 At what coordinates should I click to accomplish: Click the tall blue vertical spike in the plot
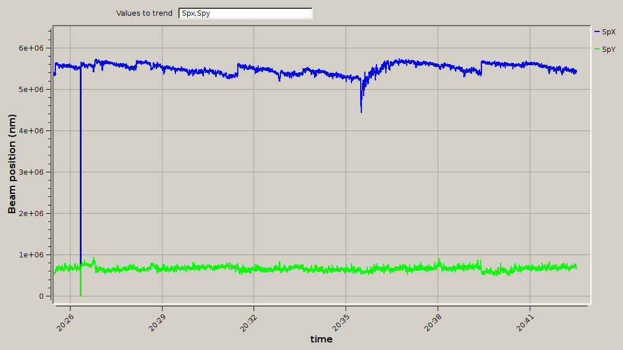[80, 175]
